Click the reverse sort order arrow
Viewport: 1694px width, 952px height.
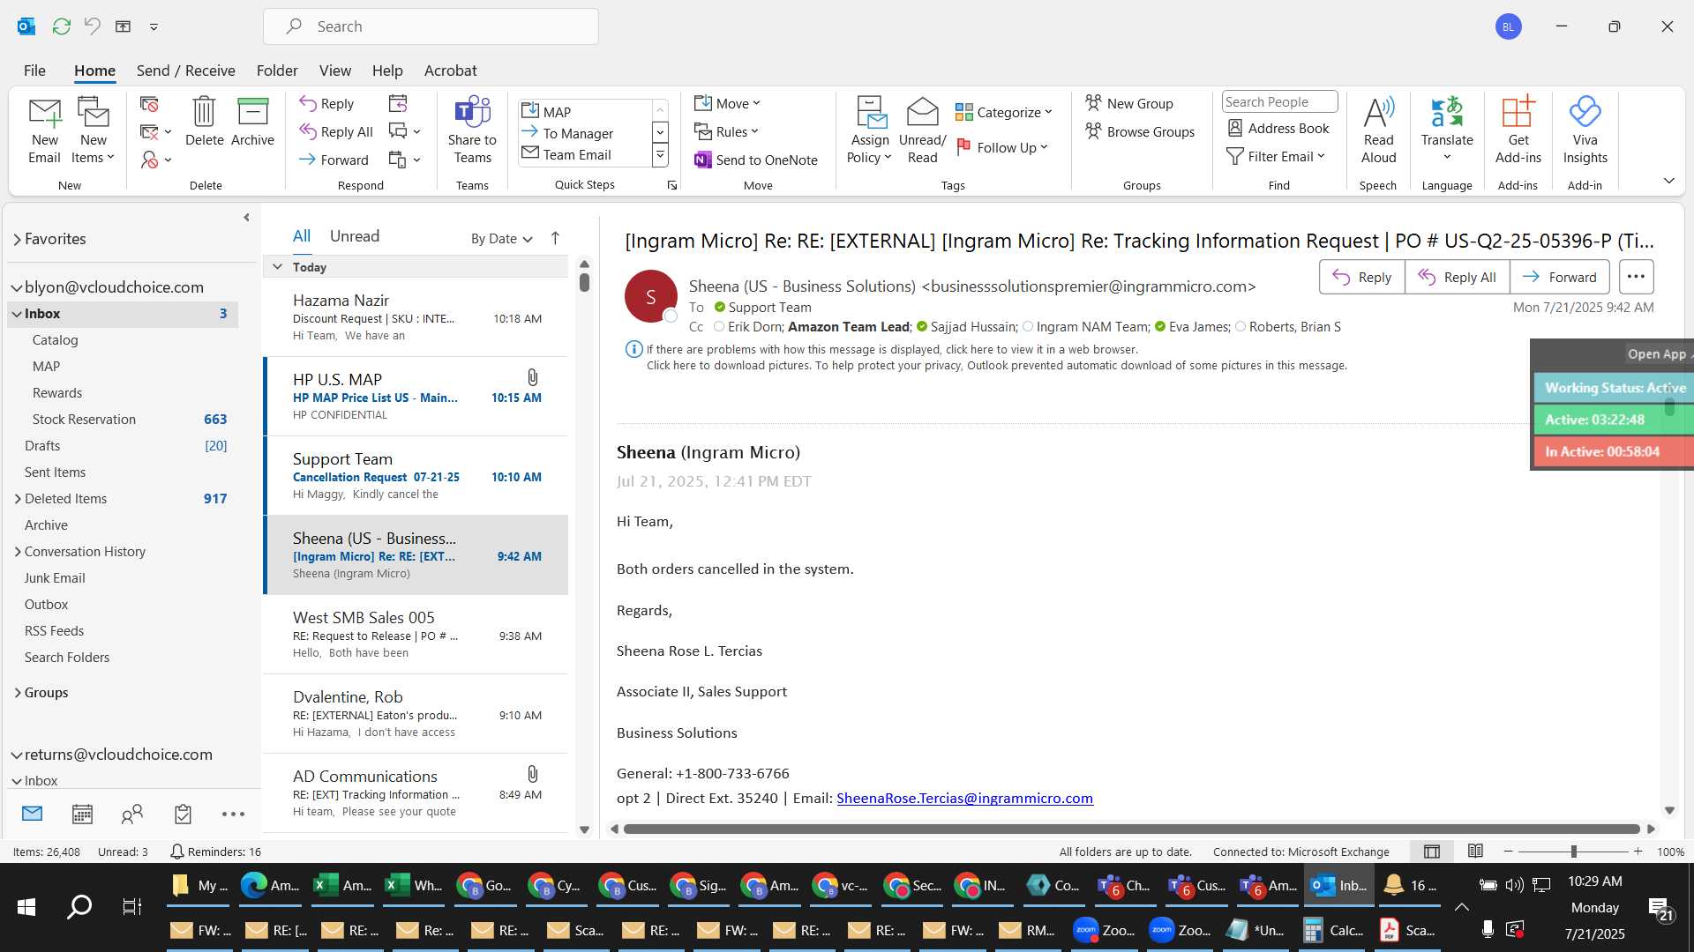tap(555, 238)
